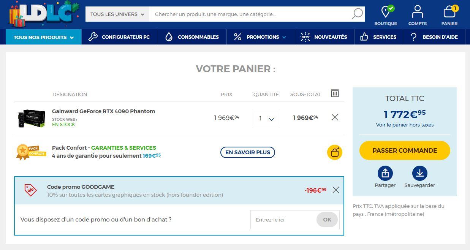Image resolution: width=470 pixels, height=250 pixels.
Task: Open the TOUS LES UNIVERS dropdown
Action: (x=117, y=14)
